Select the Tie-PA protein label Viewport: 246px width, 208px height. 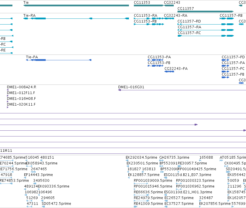tap(32, 57)
